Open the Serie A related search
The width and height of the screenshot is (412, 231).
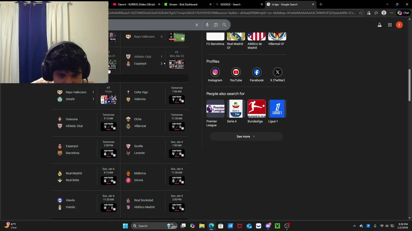click(x=236, y=112)
